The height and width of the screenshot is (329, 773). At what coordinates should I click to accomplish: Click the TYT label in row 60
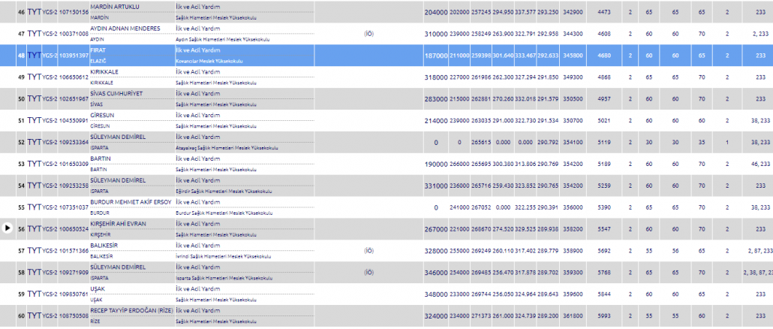click(34, 315)
